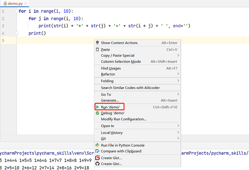249x170 pixels.
Task: Click the demo.py file icon in tab
Action: tap(5, 3)
